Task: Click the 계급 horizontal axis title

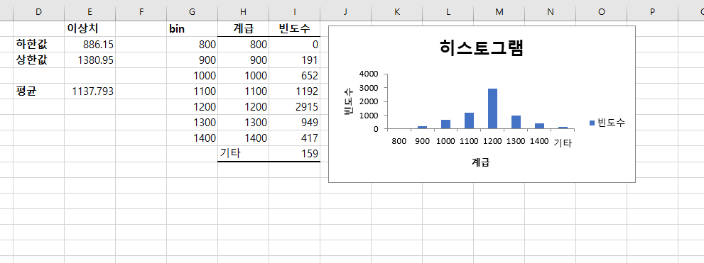Action: (480, 162)
